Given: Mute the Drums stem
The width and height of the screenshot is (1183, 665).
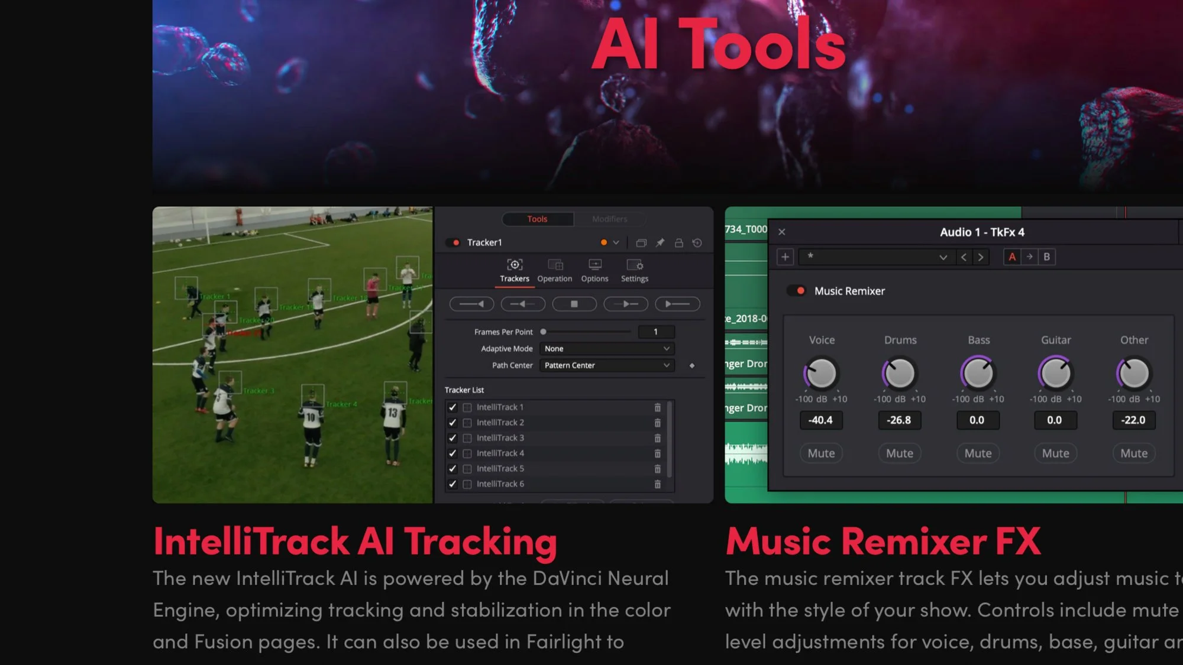Looking at the screenshot, I should tap(899, 453).
